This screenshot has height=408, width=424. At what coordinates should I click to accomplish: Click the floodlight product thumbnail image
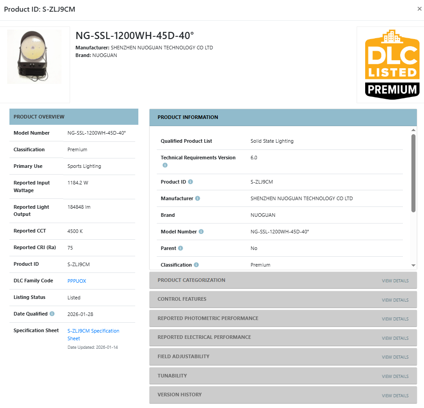(35, 57)
